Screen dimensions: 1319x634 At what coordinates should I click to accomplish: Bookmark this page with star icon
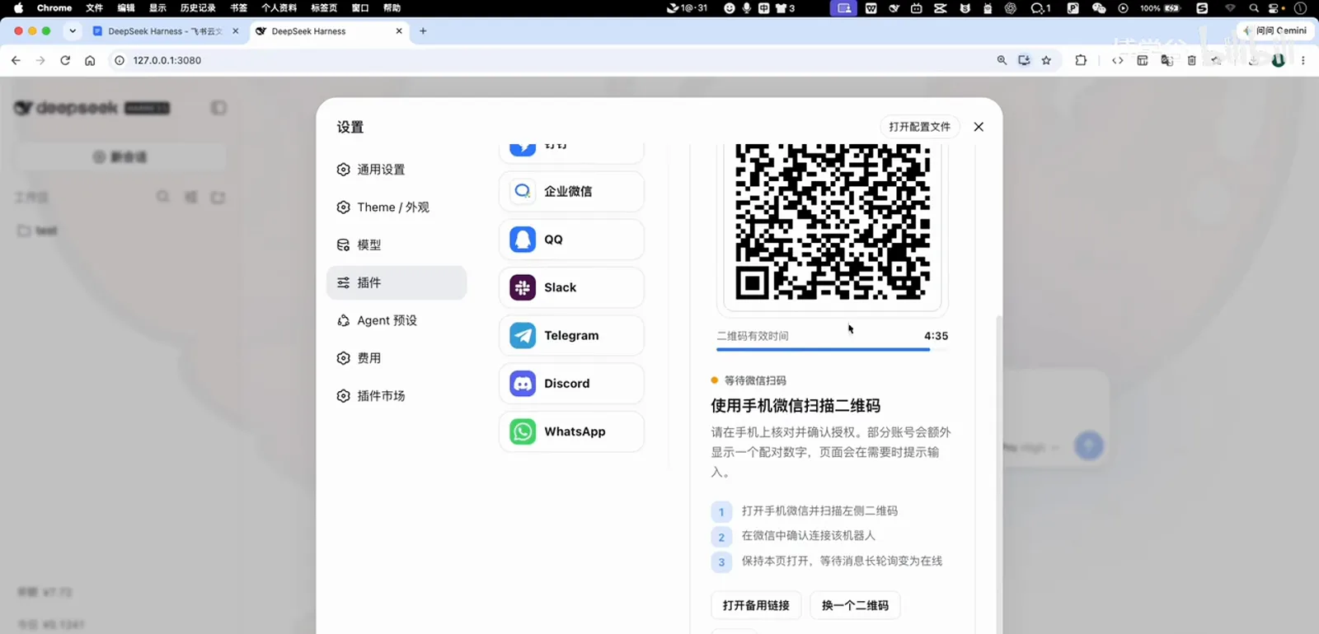pyautogui.click(x=1046, y=60)
